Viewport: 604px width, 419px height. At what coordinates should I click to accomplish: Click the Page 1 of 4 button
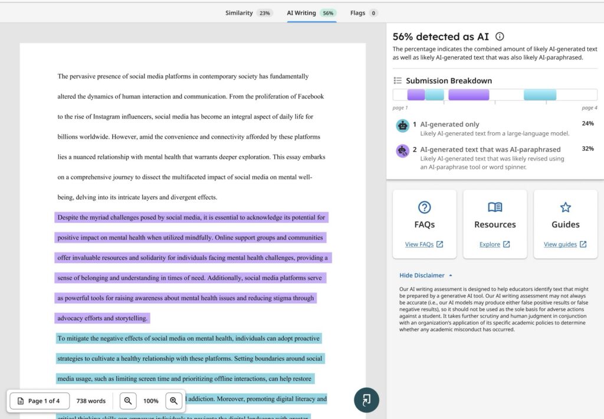40,401
